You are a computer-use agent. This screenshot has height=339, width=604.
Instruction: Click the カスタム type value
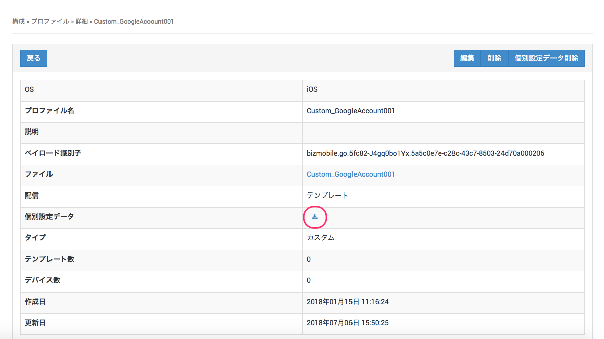(321, 238)
